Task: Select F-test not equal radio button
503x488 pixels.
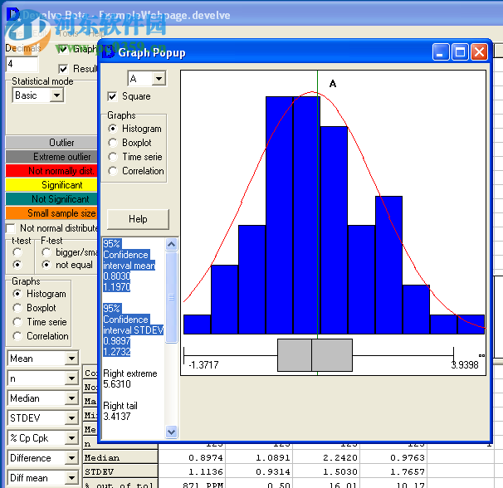Action: point(46,265)
